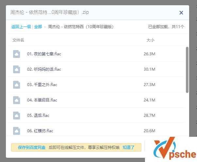The height and width of the screenshot is (162, 197).
Task: Select file name 04. 本草纲目.flac
Action: click(x=42, y=100)
